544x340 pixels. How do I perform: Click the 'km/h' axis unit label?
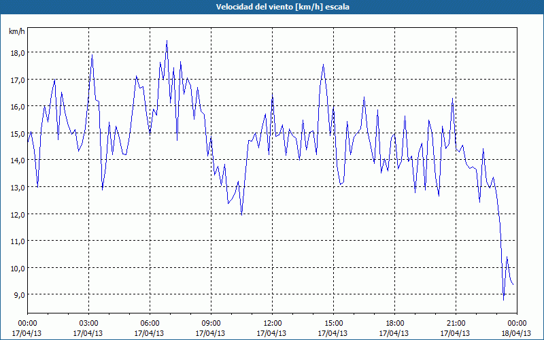pyautogui.click(x=16, y=31)
